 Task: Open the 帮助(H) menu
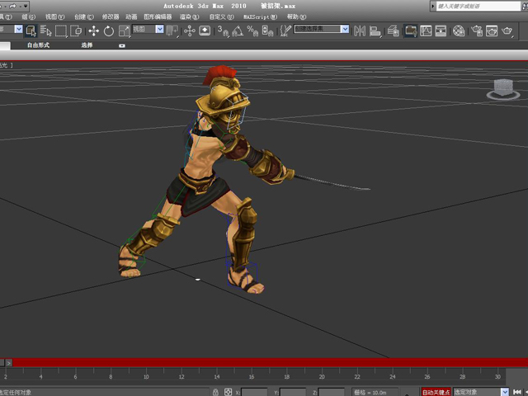[297, 16]
